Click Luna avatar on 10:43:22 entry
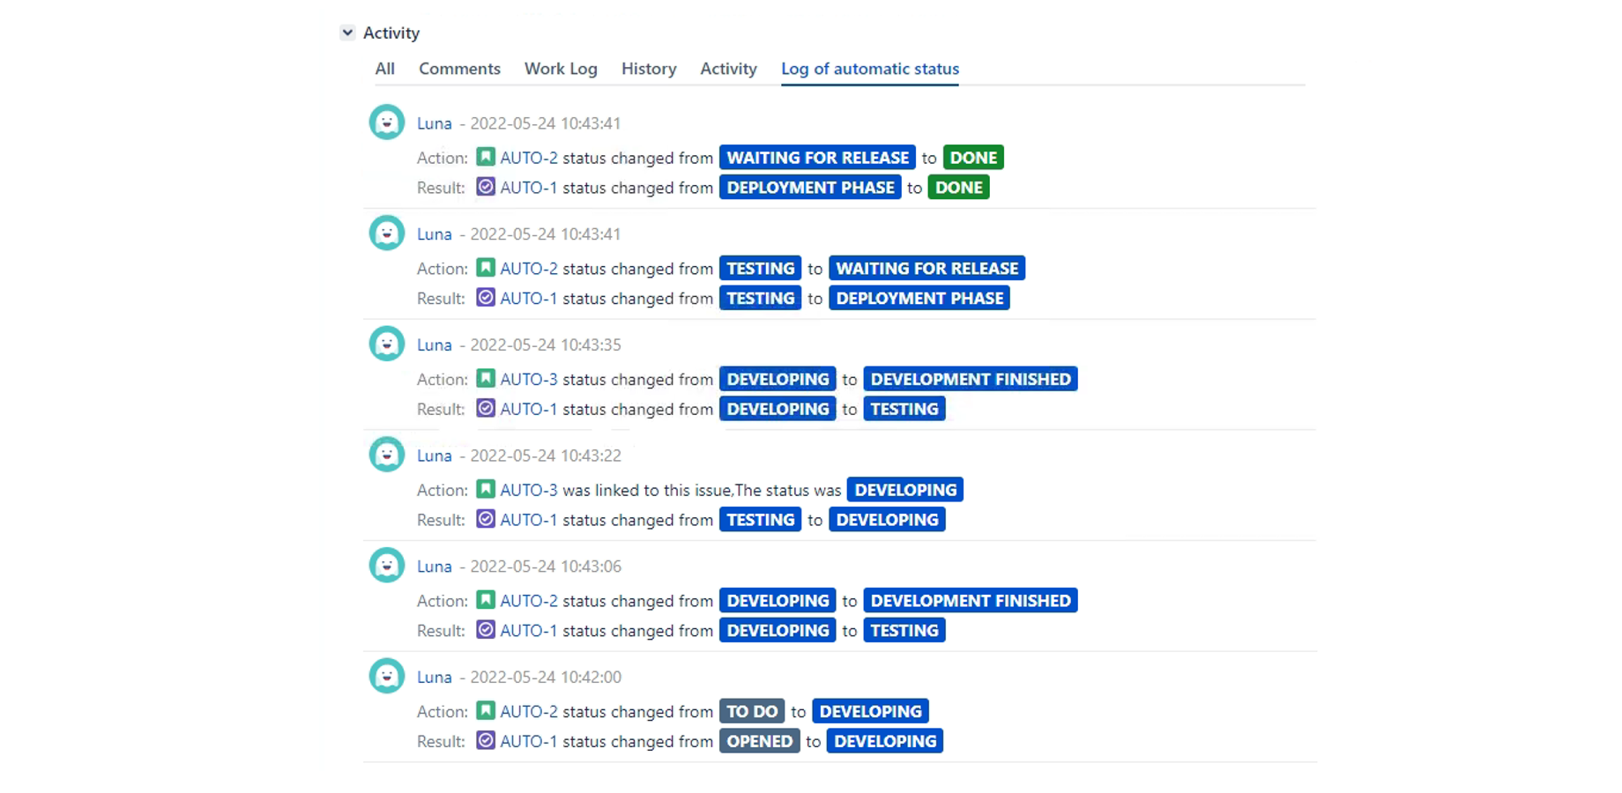 (387, 455)
